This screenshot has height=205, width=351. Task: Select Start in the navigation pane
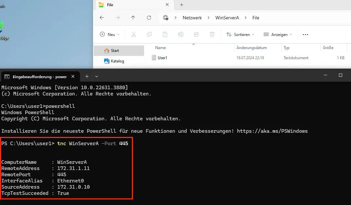click(x=115, y=51)
